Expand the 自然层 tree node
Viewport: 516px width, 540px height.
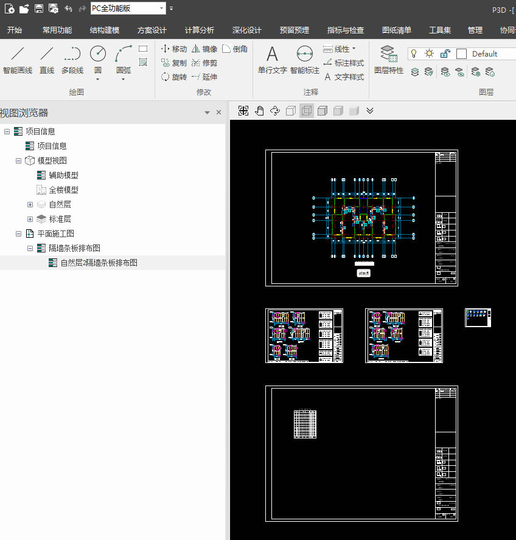(x=30, y=204)
